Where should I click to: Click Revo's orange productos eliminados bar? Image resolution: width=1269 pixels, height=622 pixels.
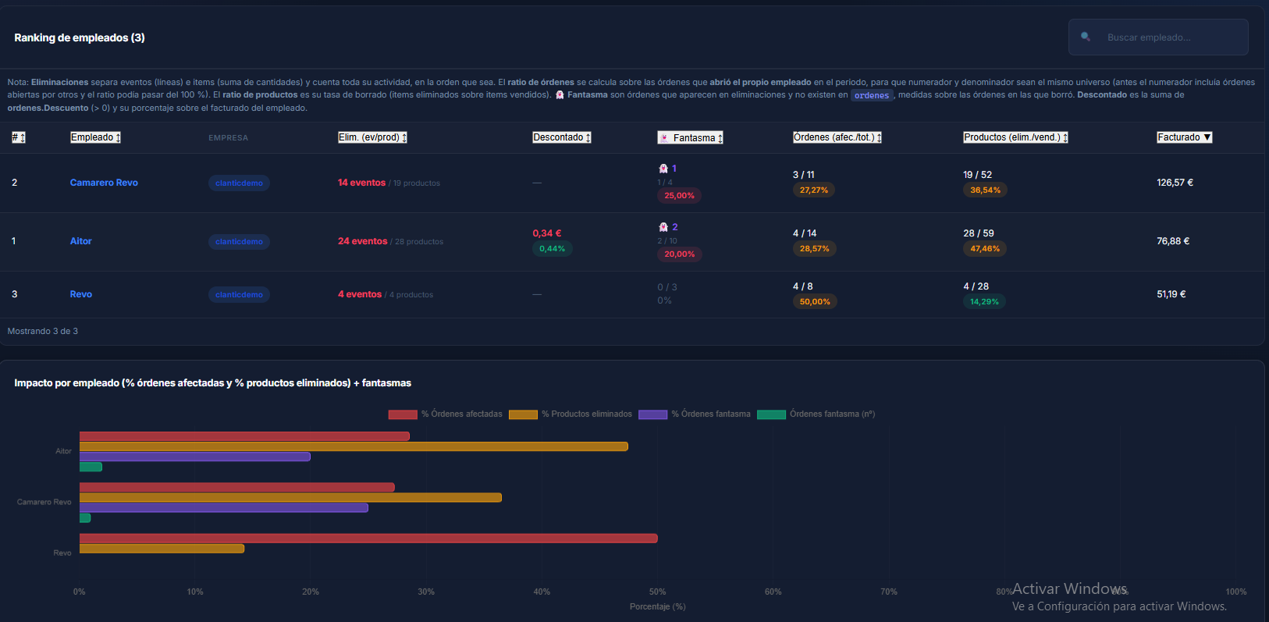coord(162,549)
